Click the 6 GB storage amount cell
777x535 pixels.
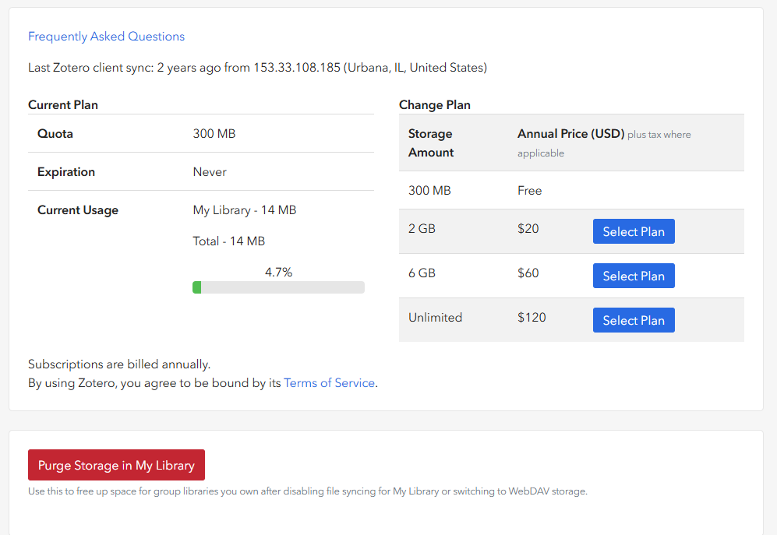[422, 273]
